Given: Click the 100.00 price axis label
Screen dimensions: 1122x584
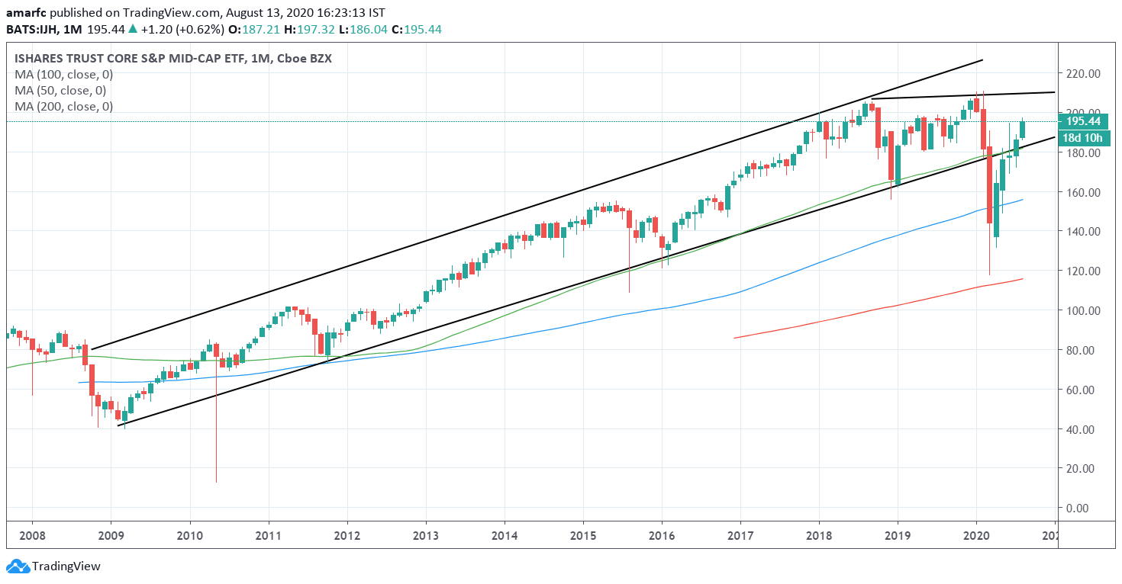Looking at the screenshot, I should (1083, 310).
